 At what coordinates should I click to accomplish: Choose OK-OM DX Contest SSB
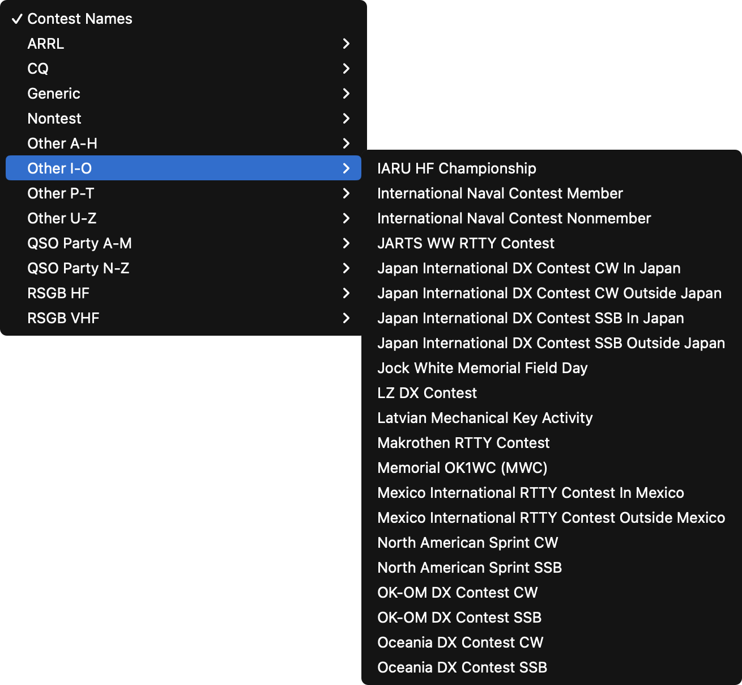(x=552, y=618)
